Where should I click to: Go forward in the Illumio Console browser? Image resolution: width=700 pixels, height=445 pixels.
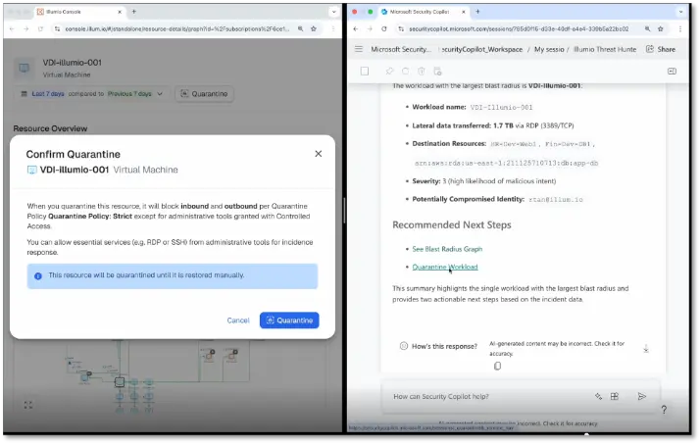26,29
